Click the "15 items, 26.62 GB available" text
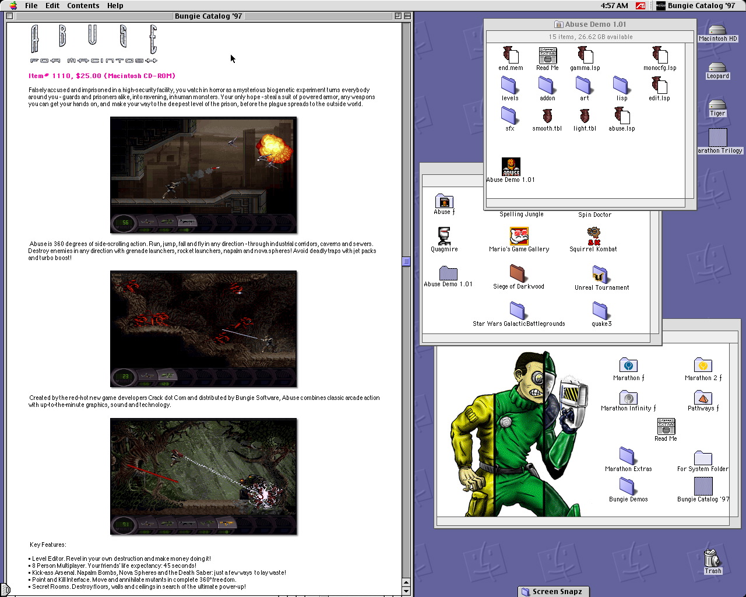 point(590,37)
